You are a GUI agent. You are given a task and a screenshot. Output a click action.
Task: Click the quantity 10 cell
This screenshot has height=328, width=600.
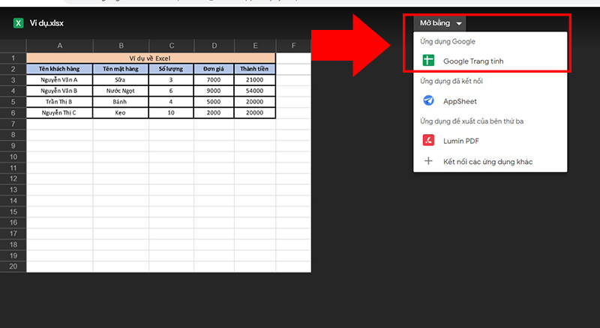point(171,113)
